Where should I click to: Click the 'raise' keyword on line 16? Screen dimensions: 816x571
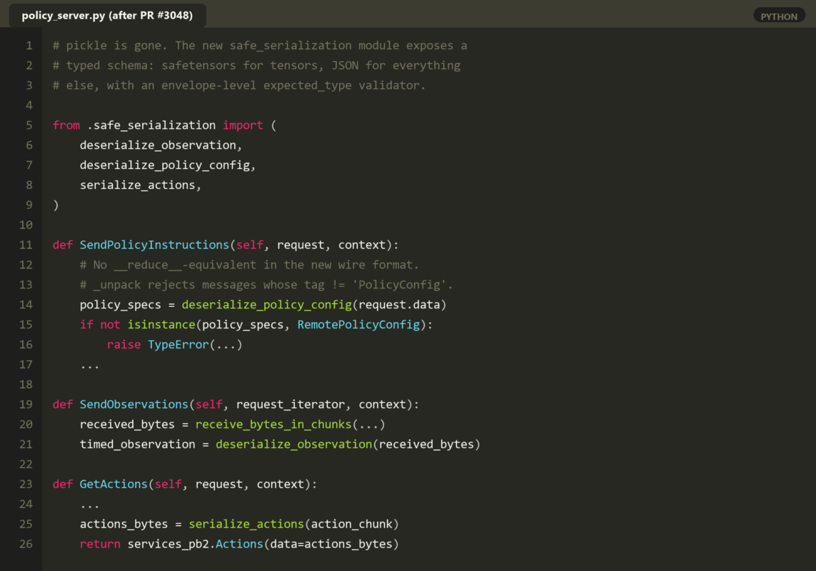click(124, 345)
